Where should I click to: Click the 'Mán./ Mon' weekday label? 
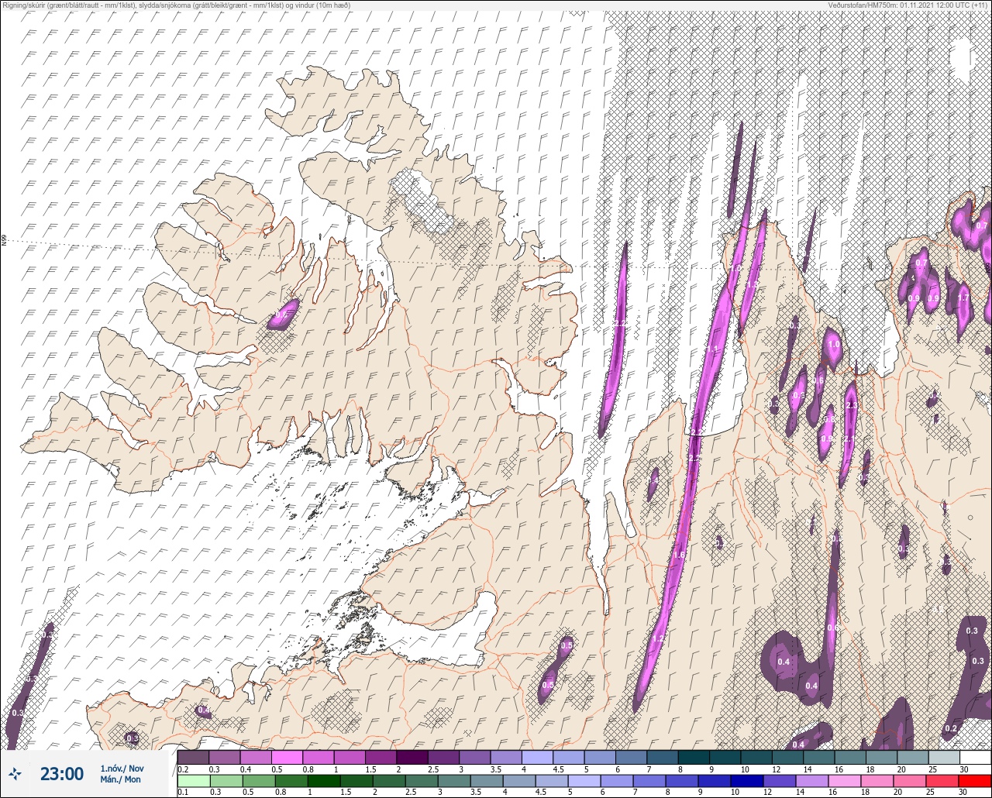click(x=121, y=779)
